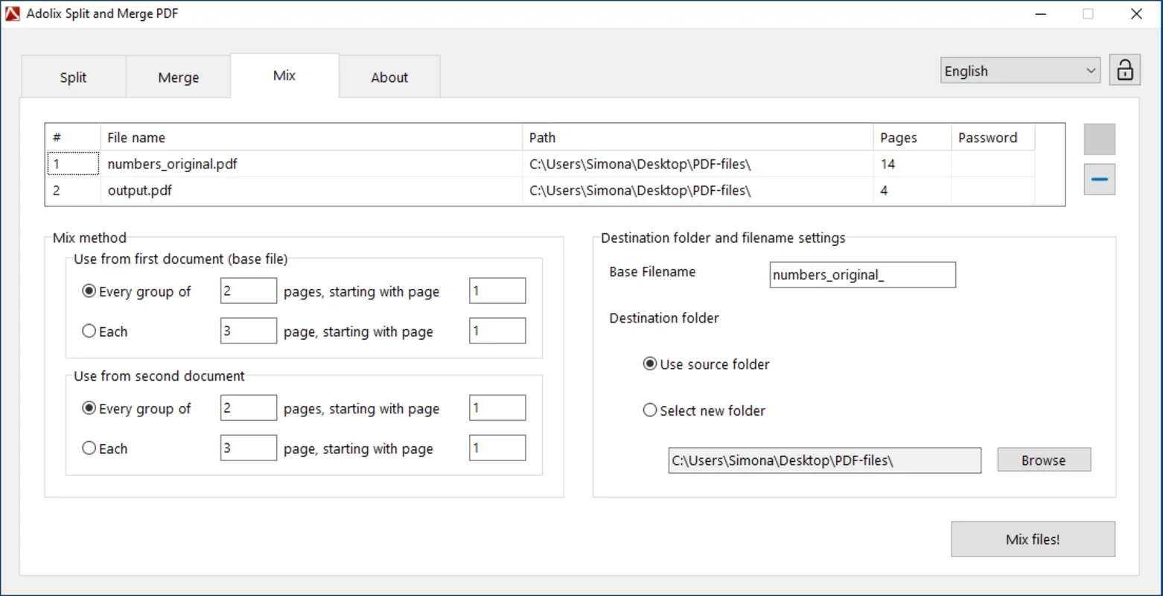Select the output.pdf row
The width and height of the screenshot is (1163, 596).
(541, 190)
